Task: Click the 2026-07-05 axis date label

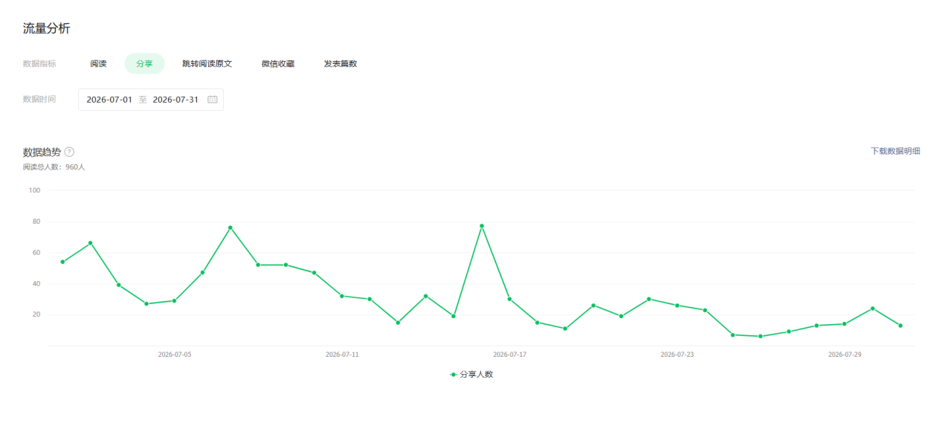Action: (175, 355)
